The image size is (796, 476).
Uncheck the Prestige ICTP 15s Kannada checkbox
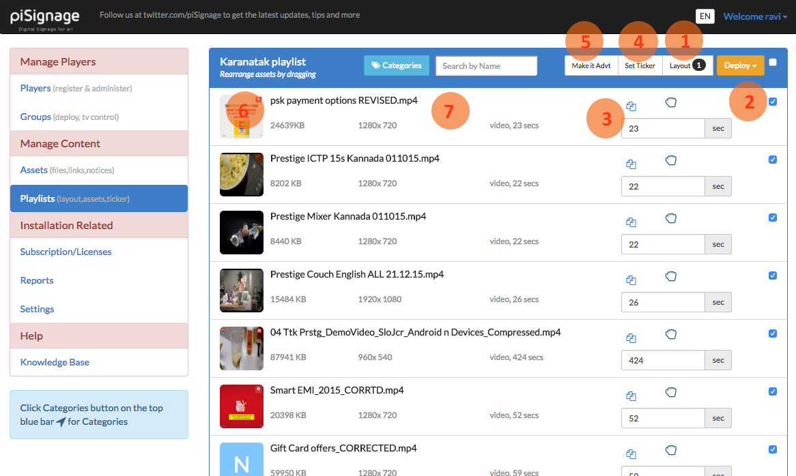(773, 160)
